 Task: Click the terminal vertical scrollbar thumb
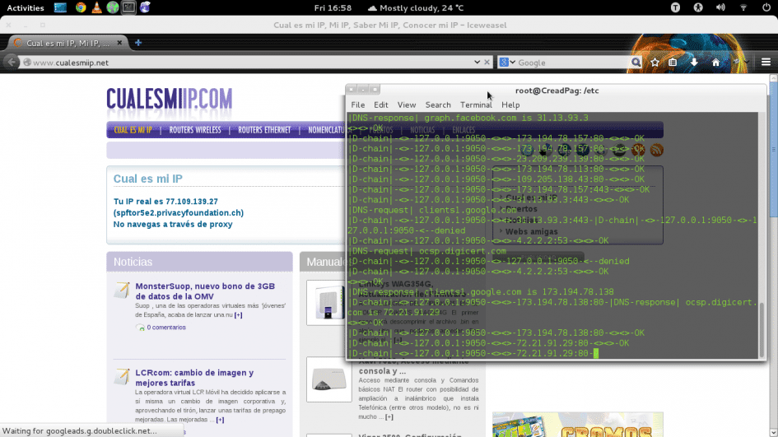pyautogui.click(x=762, y=329)
